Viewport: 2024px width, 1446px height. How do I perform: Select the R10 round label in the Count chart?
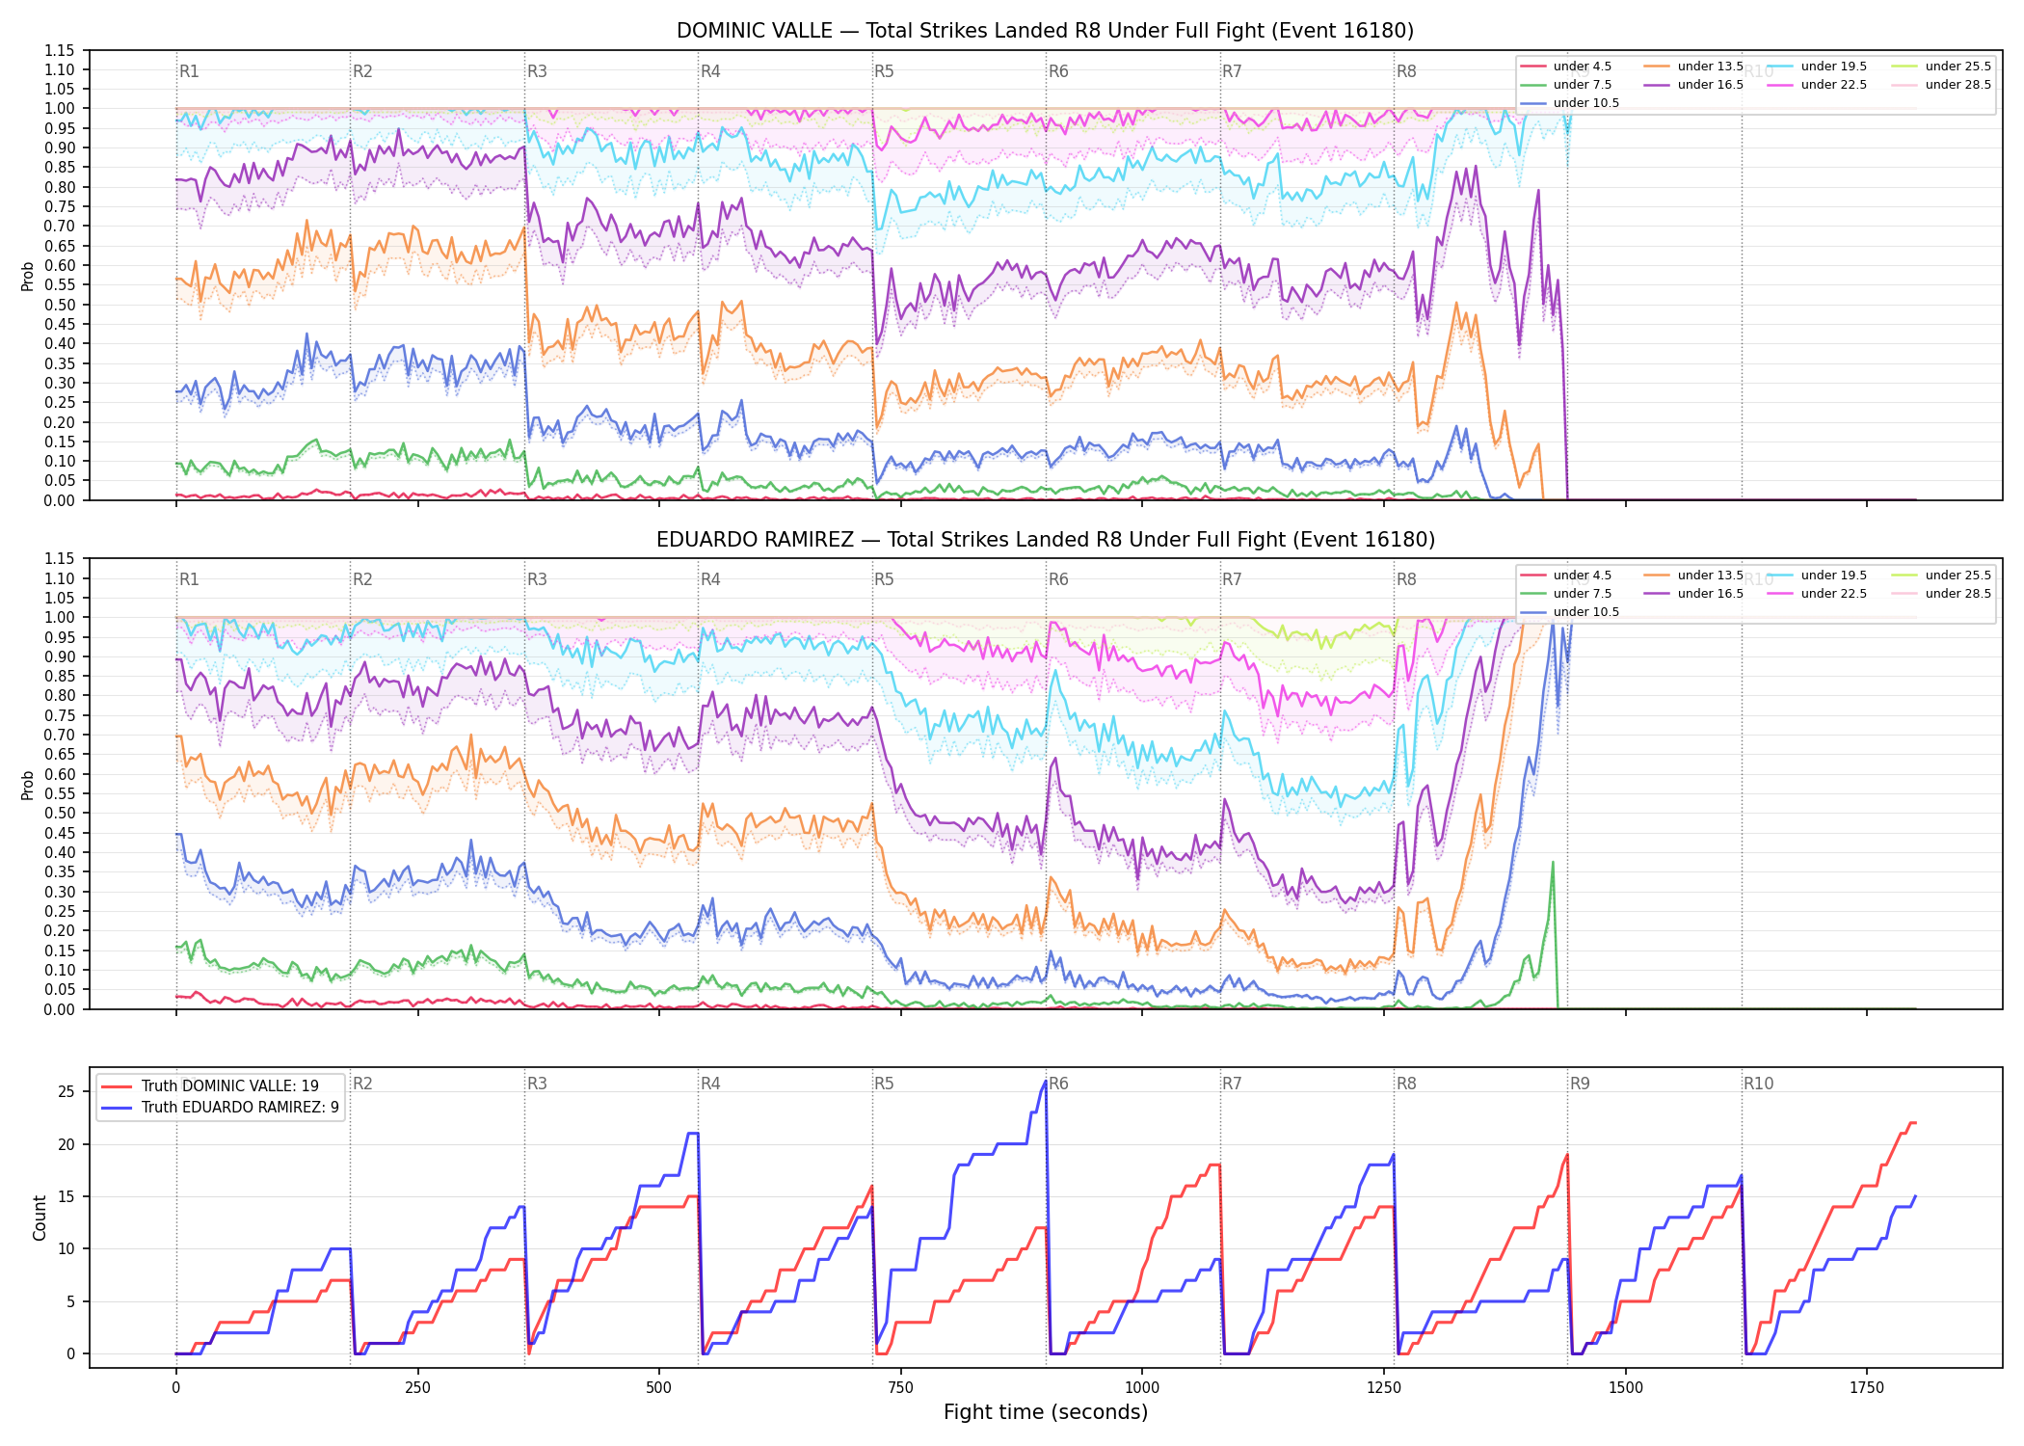pos(1758,1084)
